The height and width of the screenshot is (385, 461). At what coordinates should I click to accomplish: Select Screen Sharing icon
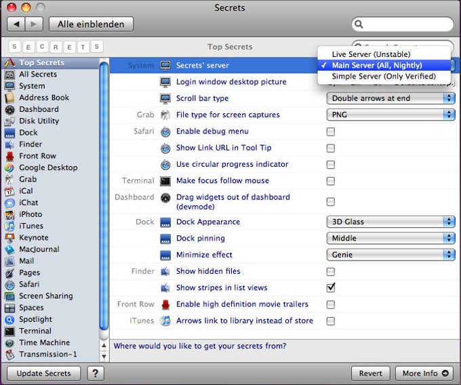coord(9,296)
